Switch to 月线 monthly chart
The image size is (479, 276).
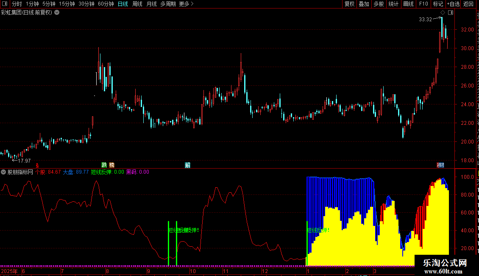151,4
